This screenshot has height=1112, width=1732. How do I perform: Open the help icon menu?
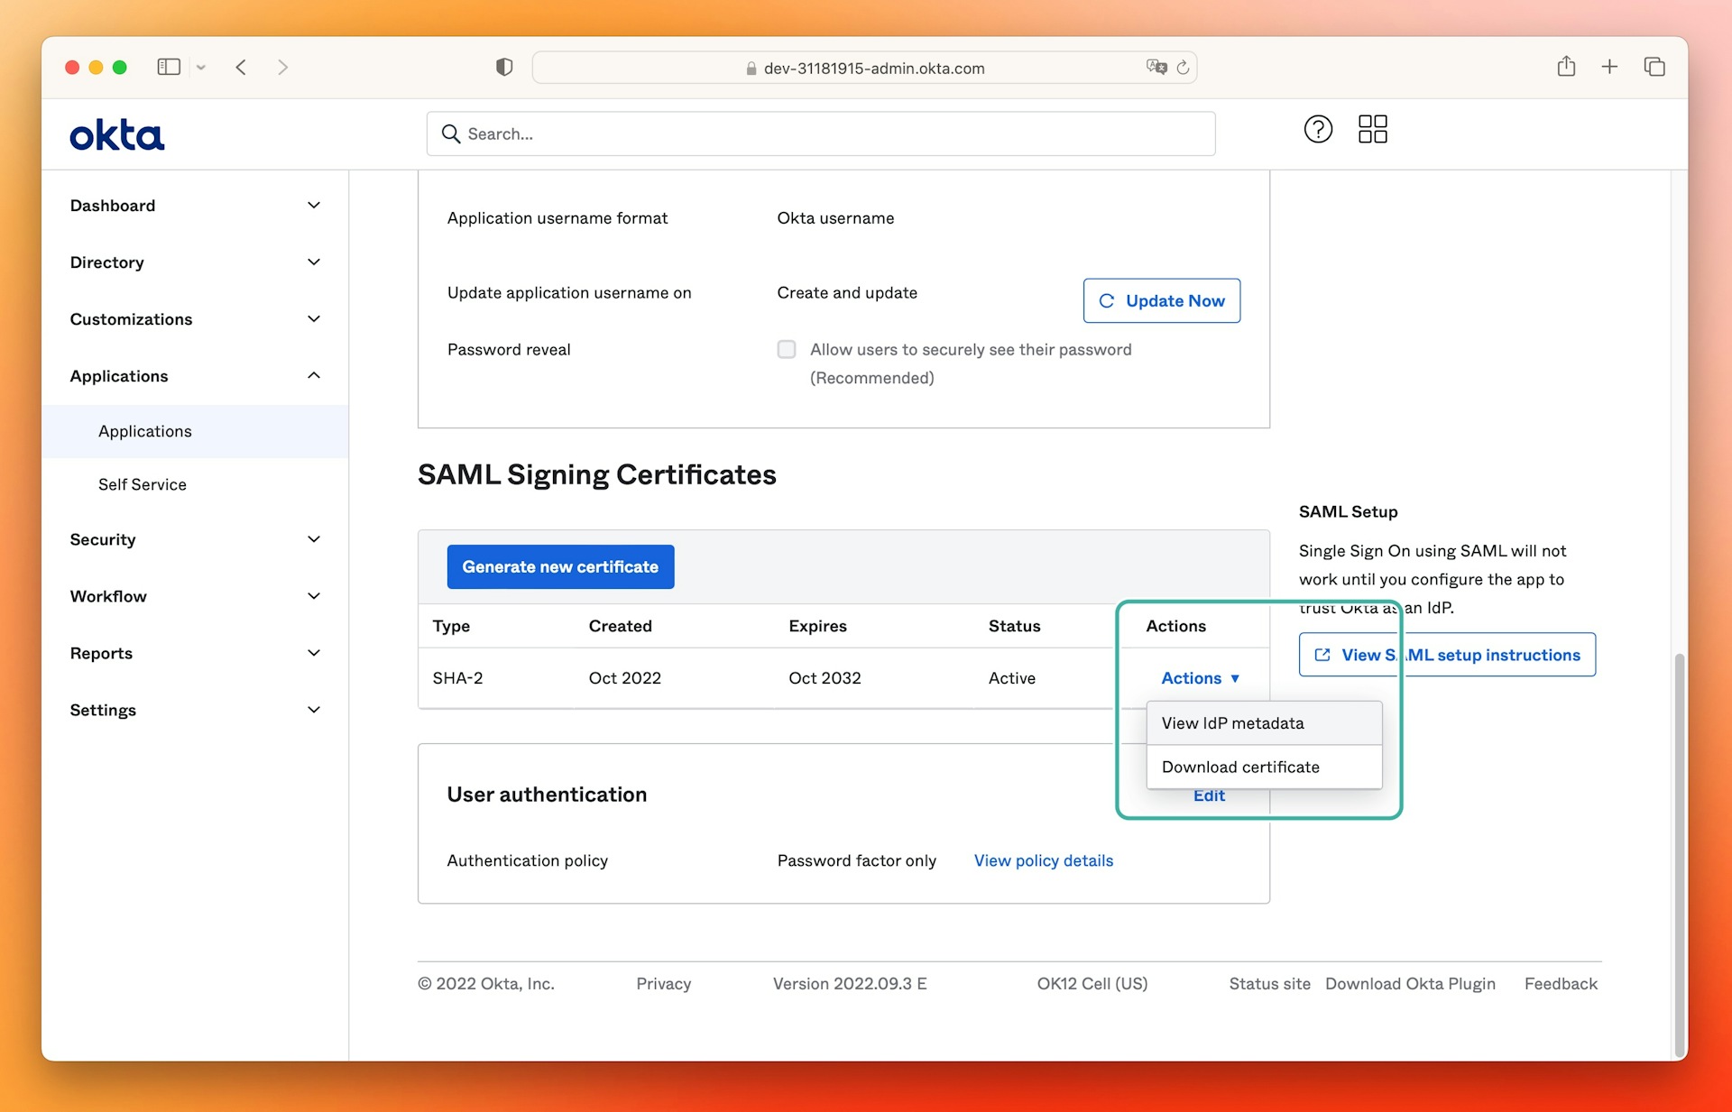[1318, 125]
